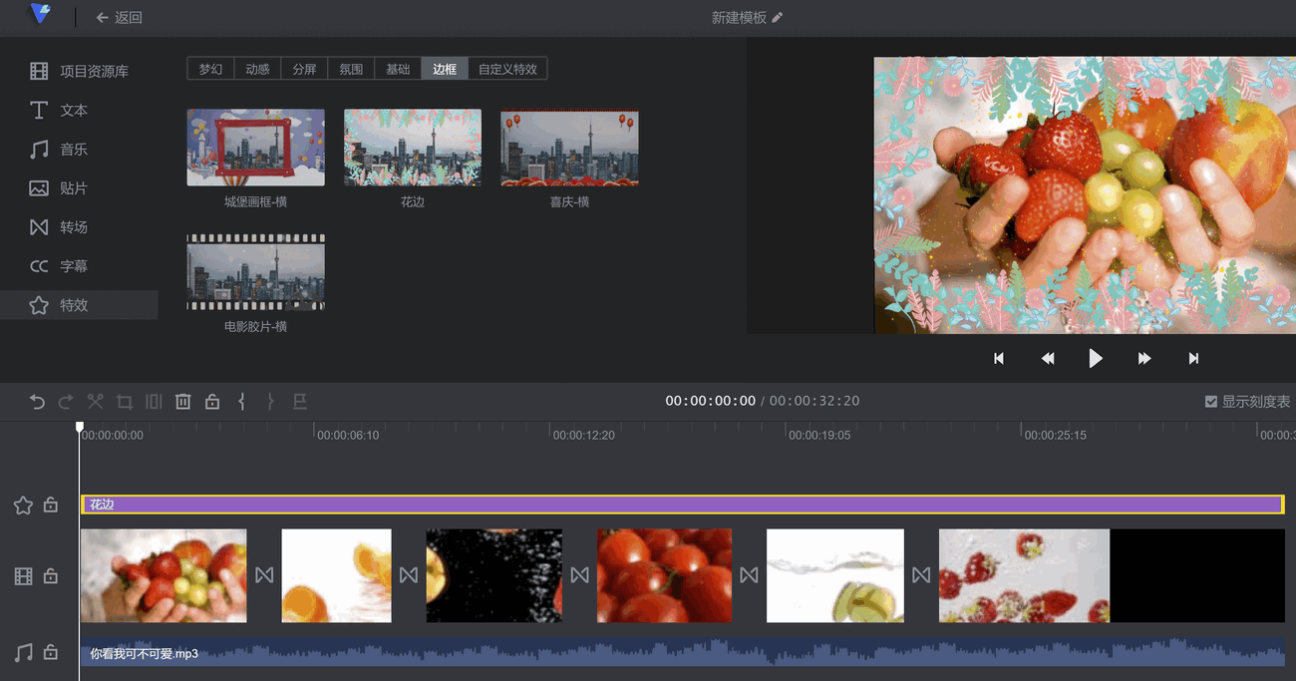Jump to the start of the preview
Screen dimensions: 1296x681
(x=998, y=359)
